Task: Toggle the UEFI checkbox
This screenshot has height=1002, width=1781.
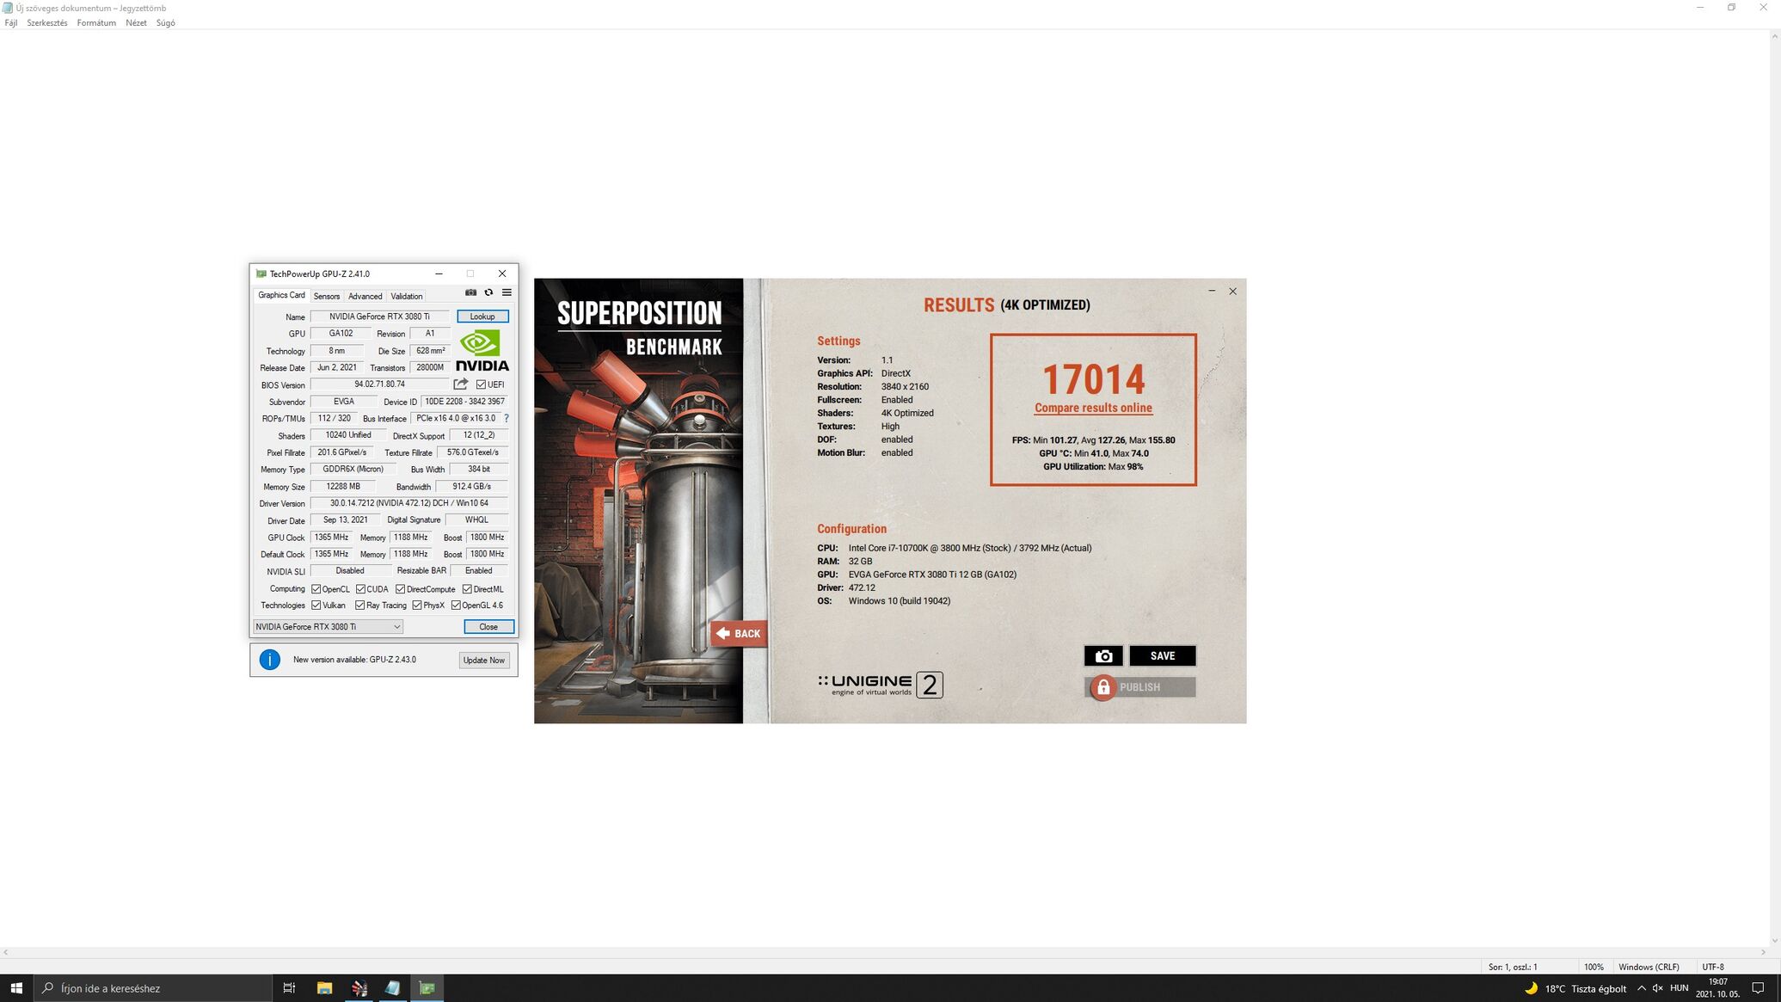Action: pos(481,384)
